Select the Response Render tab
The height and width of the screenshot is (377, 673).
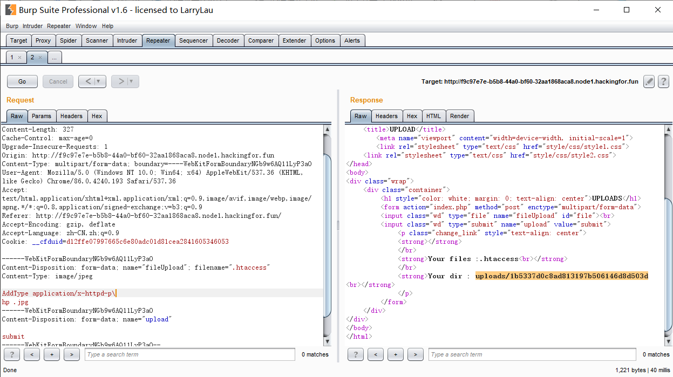(x=460, y=116)
